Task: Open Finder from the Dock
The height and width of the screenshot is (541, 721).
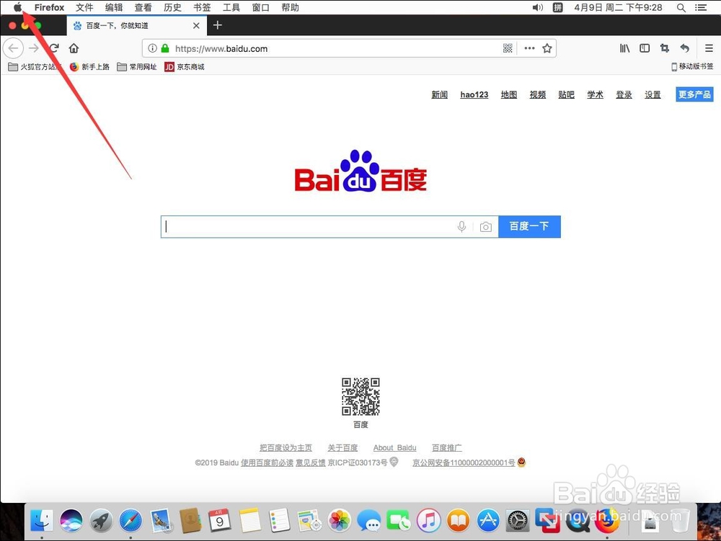Action: [41, 521]
